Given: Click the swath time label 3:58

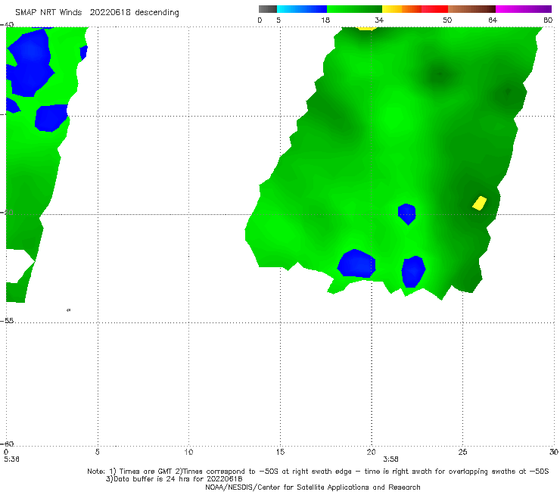Looking at the screenshot, I should coord(390,459).
